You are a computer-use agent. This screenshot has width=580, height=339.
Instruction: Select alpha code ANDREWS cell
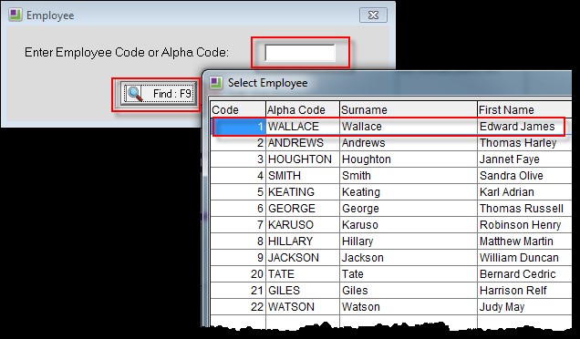coord(303,143)
